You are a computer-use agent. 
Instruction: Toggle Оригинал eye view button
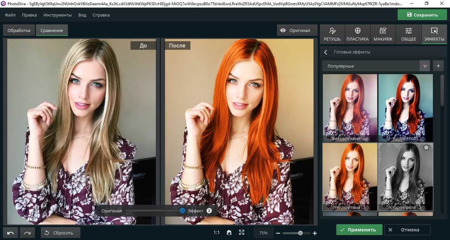pyautogui.click(x=295, y=30)
